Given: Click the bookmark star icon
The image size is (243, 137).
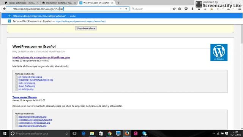Looking at the screenshot, I should tap(174, 9).
